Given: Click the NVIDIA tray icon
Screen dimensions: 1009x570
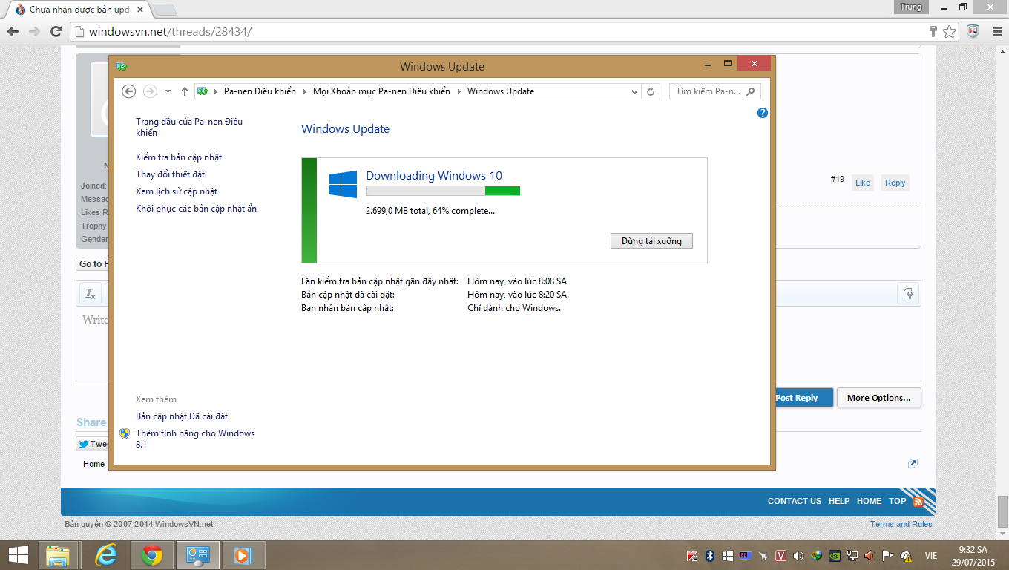Looking at the screenshot, I should 835,556.
